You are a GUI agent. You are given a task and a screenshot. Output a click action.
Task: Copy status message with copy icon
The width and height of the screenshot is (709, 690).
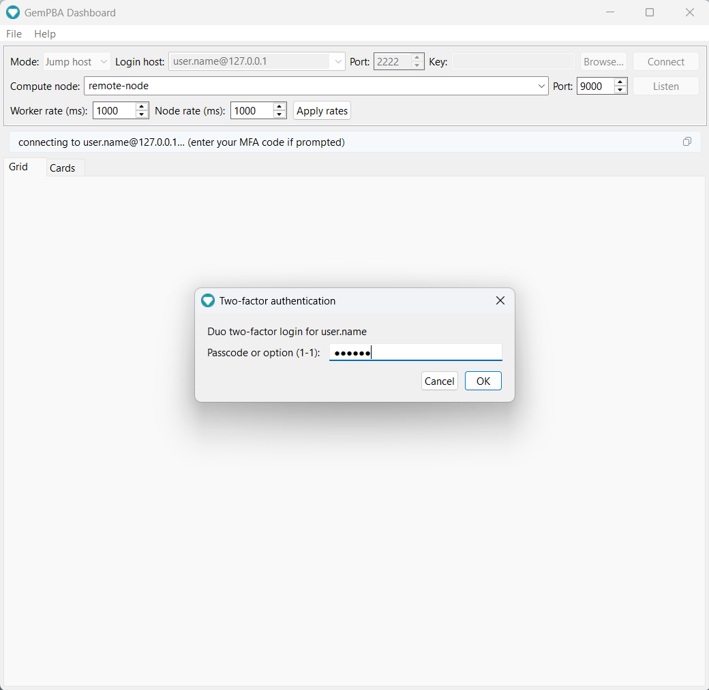[687, 142]
